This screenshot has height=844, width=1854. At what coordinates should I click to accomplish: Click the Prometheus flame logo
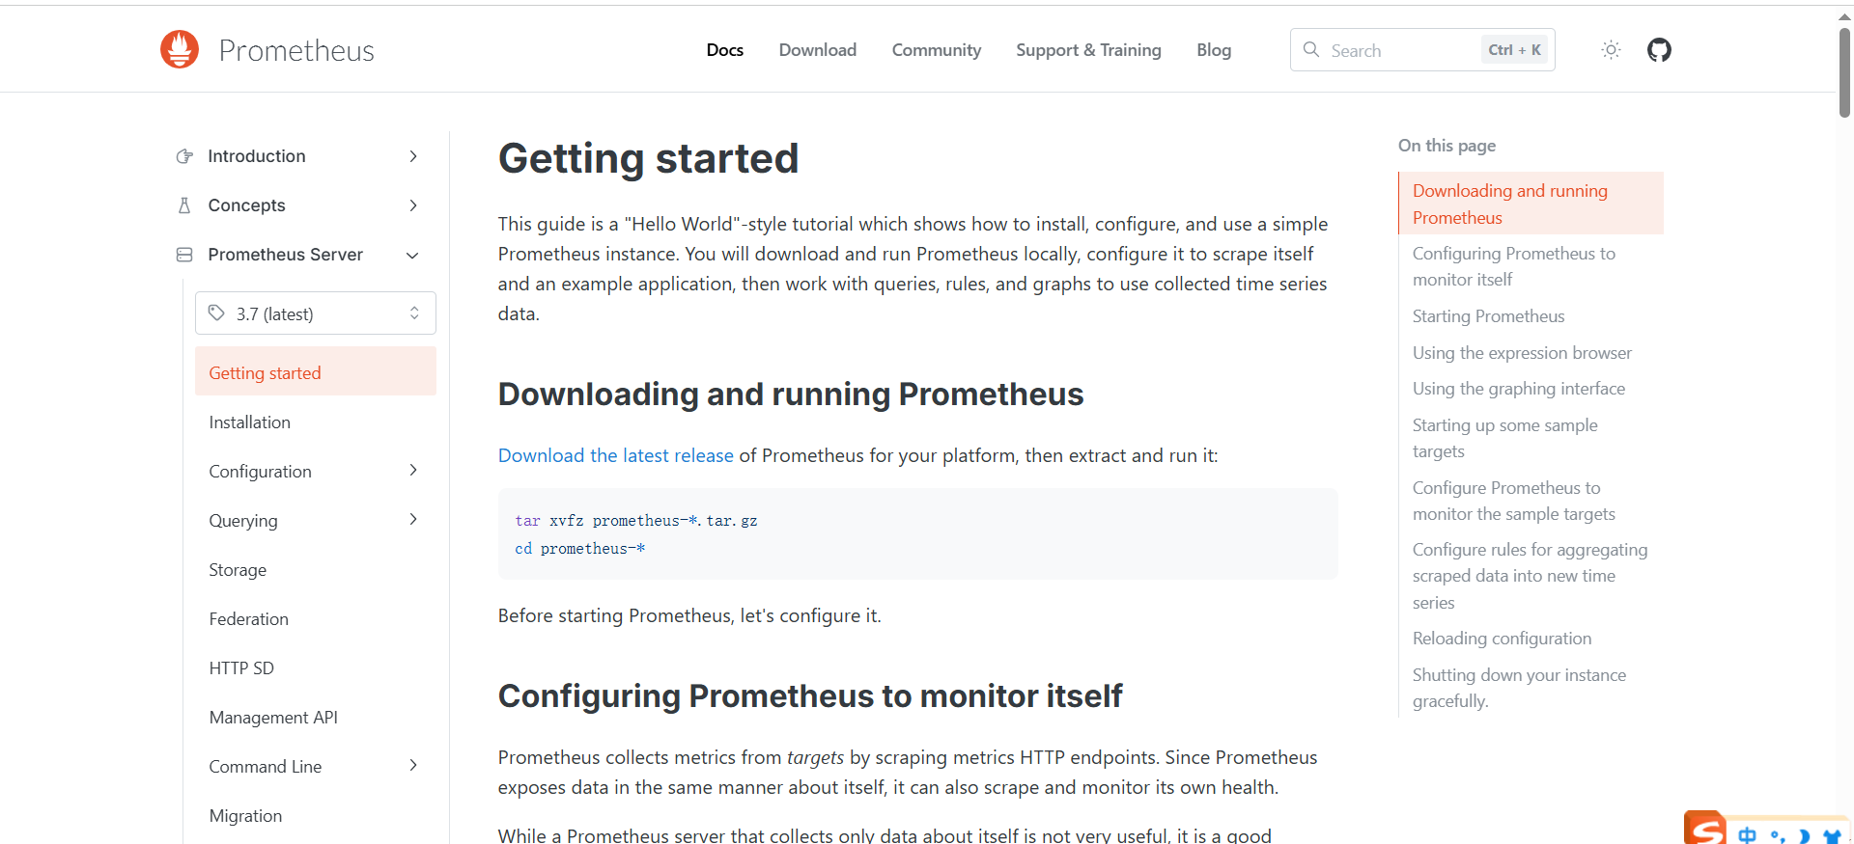(180, 49)
